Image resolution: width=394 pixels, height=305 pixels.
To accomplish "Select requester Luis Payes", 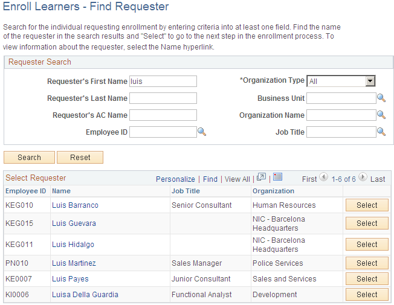I will point(367,279).
